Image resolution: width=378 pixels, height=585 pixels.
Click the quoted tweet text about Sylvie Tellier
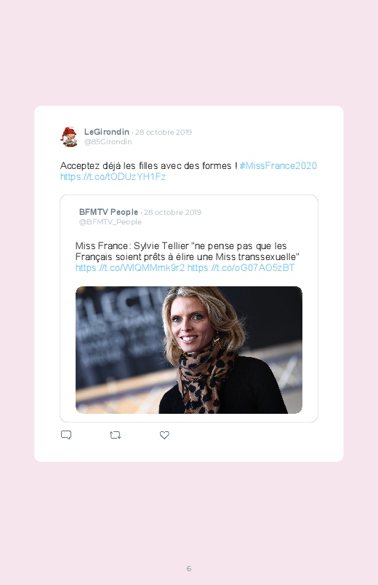[x=188, y=251]
